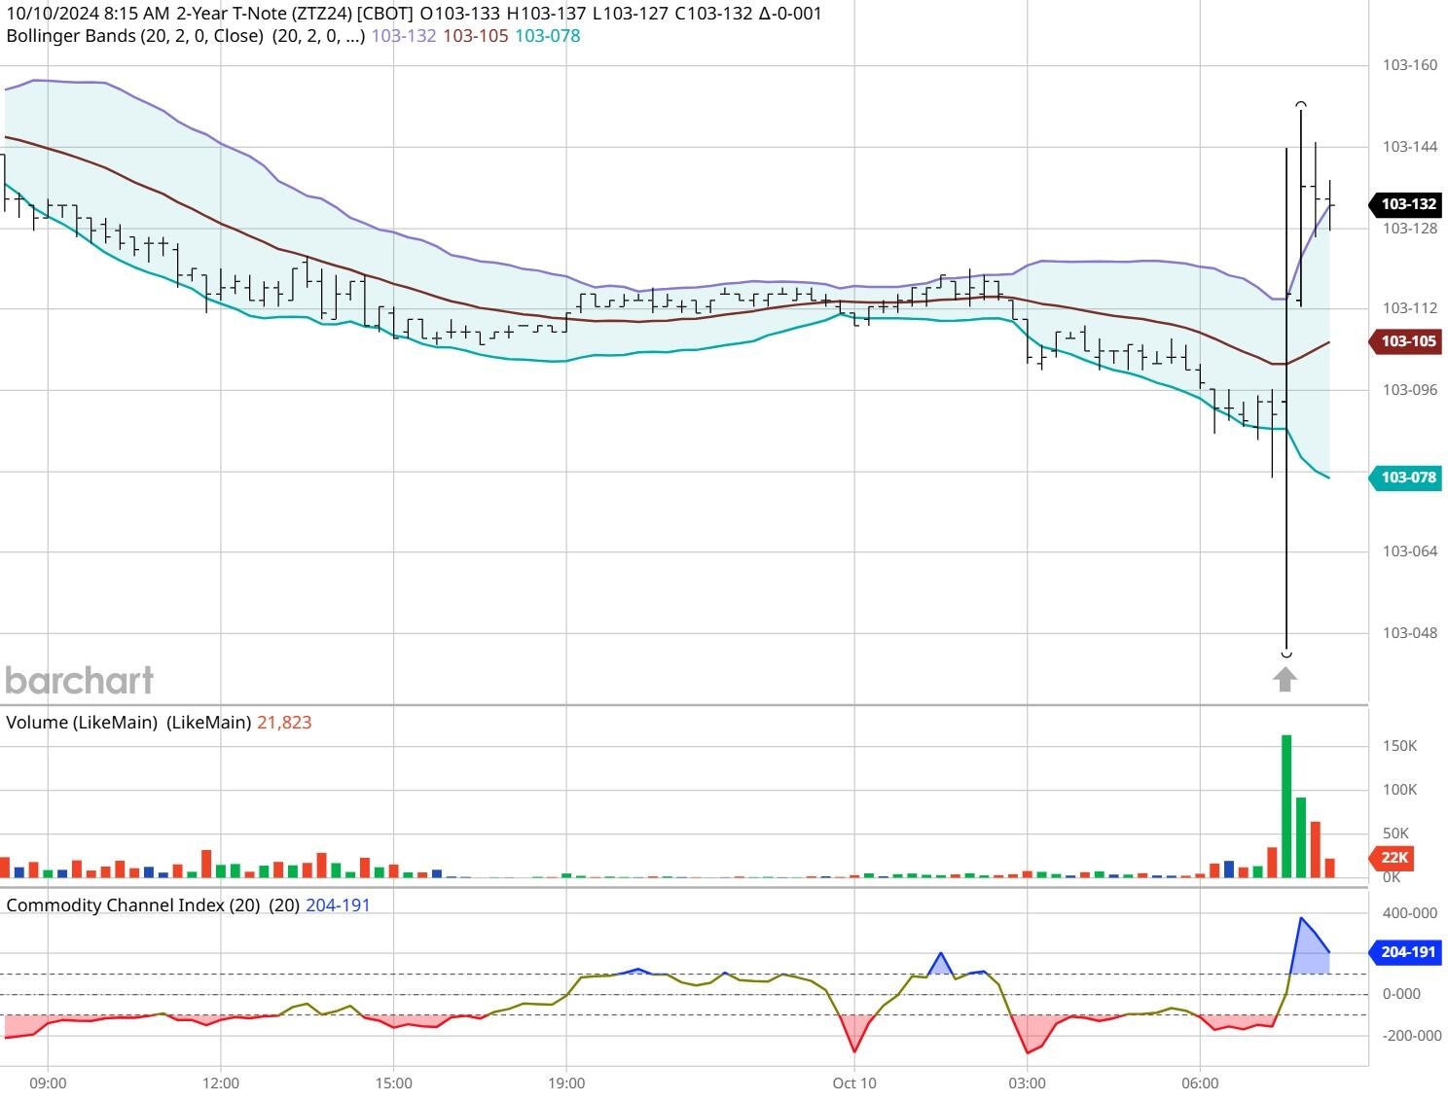
Task: Select the blue 204-191 CCI value flag
Action: [1405, 952]
